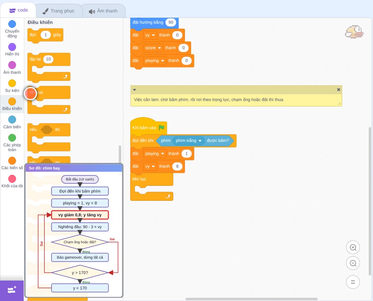Open the Cảm biến block category
This screenshot has width=373, height=301.
12,122
